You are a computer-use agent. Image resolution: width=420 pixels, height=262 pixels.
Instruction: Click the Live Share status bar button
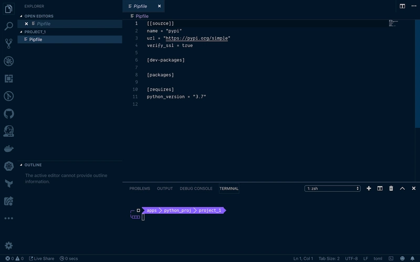(41, 258)
